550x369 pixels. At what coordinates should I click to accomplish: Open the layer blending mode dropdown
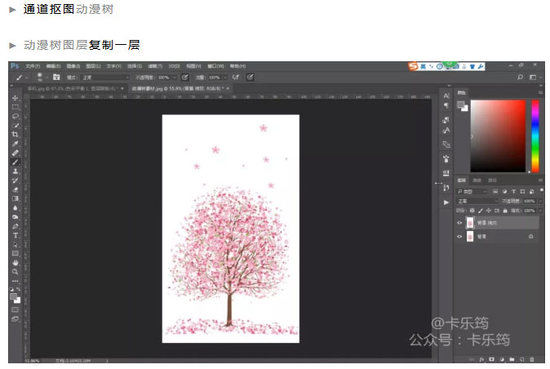pos(477,201)
